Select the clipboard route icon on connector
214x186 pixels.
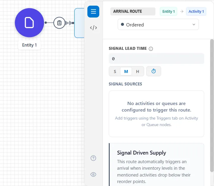tap(59, 23)
